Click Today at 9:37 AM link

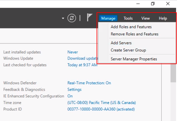[83, 65]
